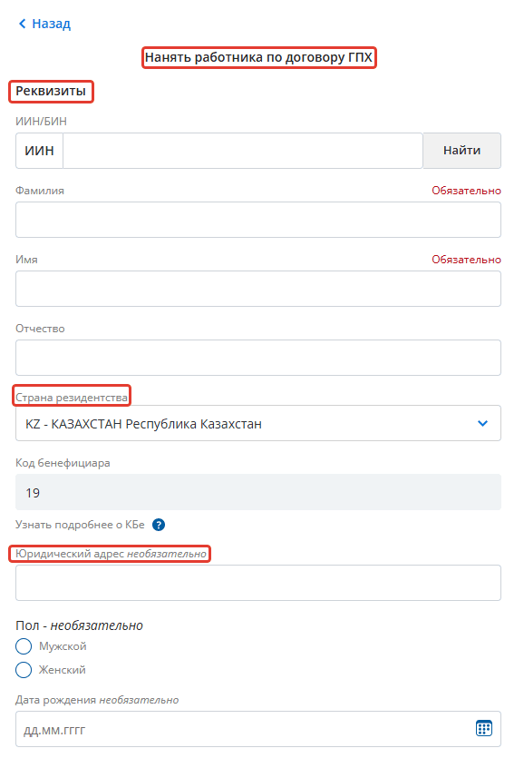
Task: Select the Женский radio button
Action: click(24, 670)
